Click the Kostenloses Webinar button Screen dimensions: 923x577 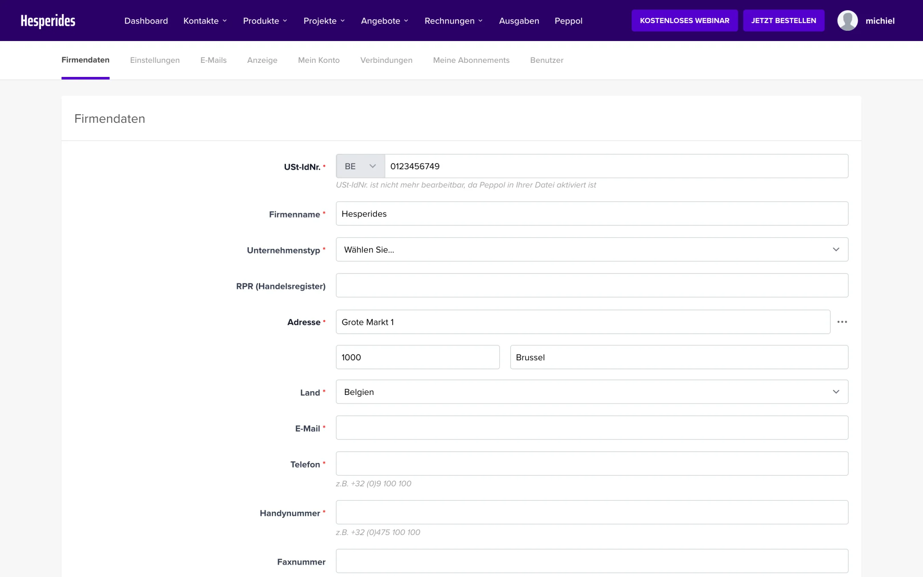(685, 21)
